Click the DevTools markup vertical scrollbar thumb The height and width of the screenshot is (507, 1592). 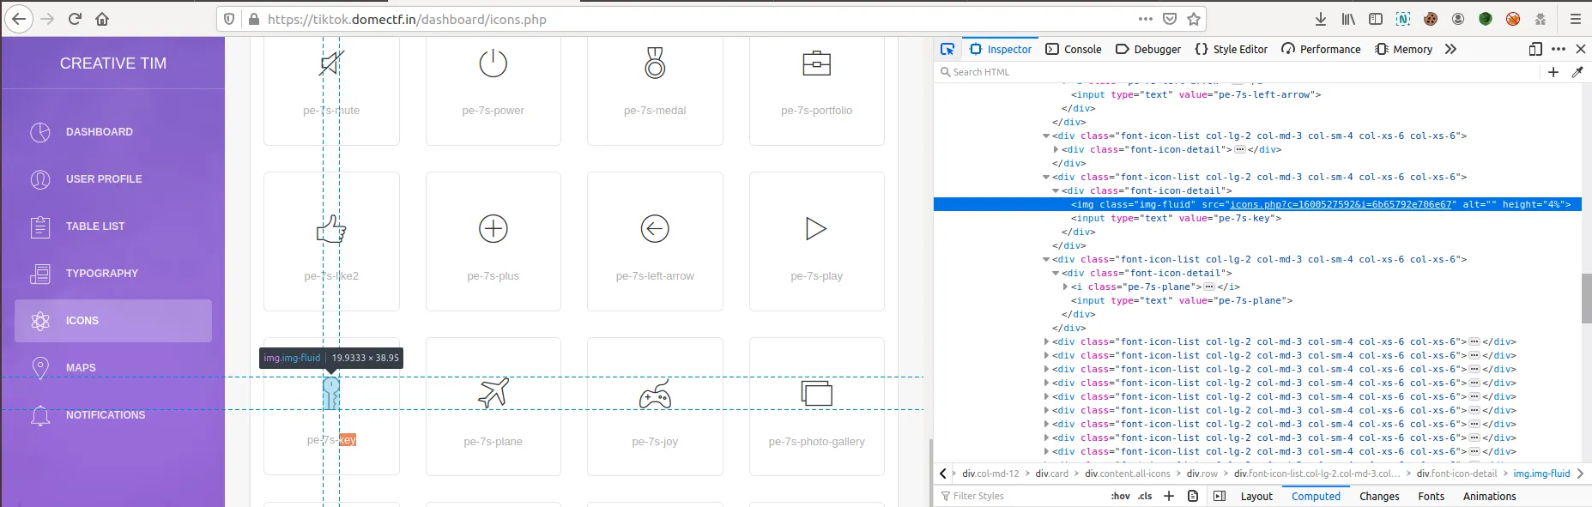tap(1586, 298)
